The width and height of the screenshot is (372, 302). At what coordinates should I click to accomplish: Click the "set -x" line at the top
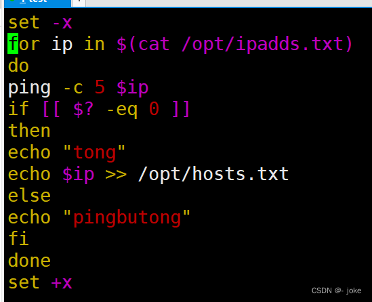40,23
